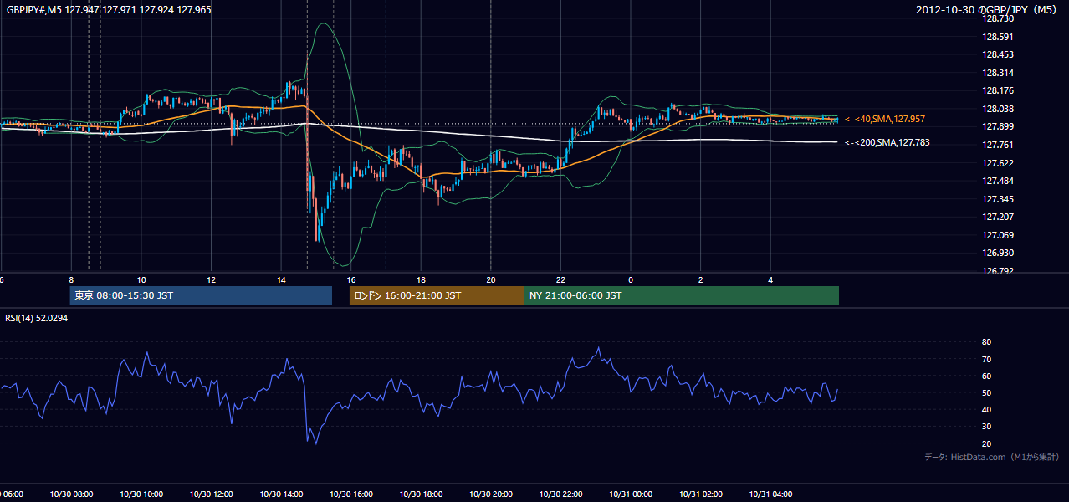Click price scale value 128.730
Image resolution: width=1069 pixels, height=502 pixels.
coord(999,18)
